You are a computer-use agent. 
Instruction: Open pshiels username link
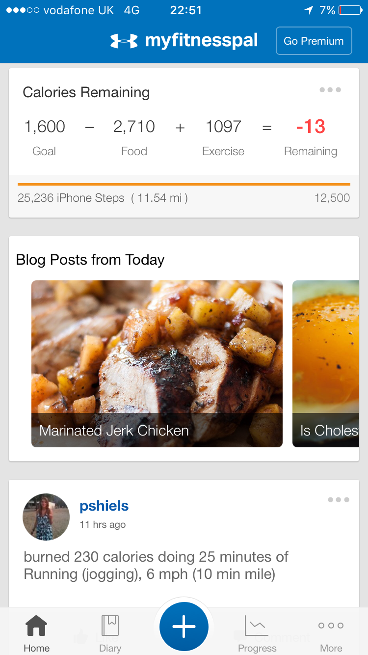[x=104, y=506]
